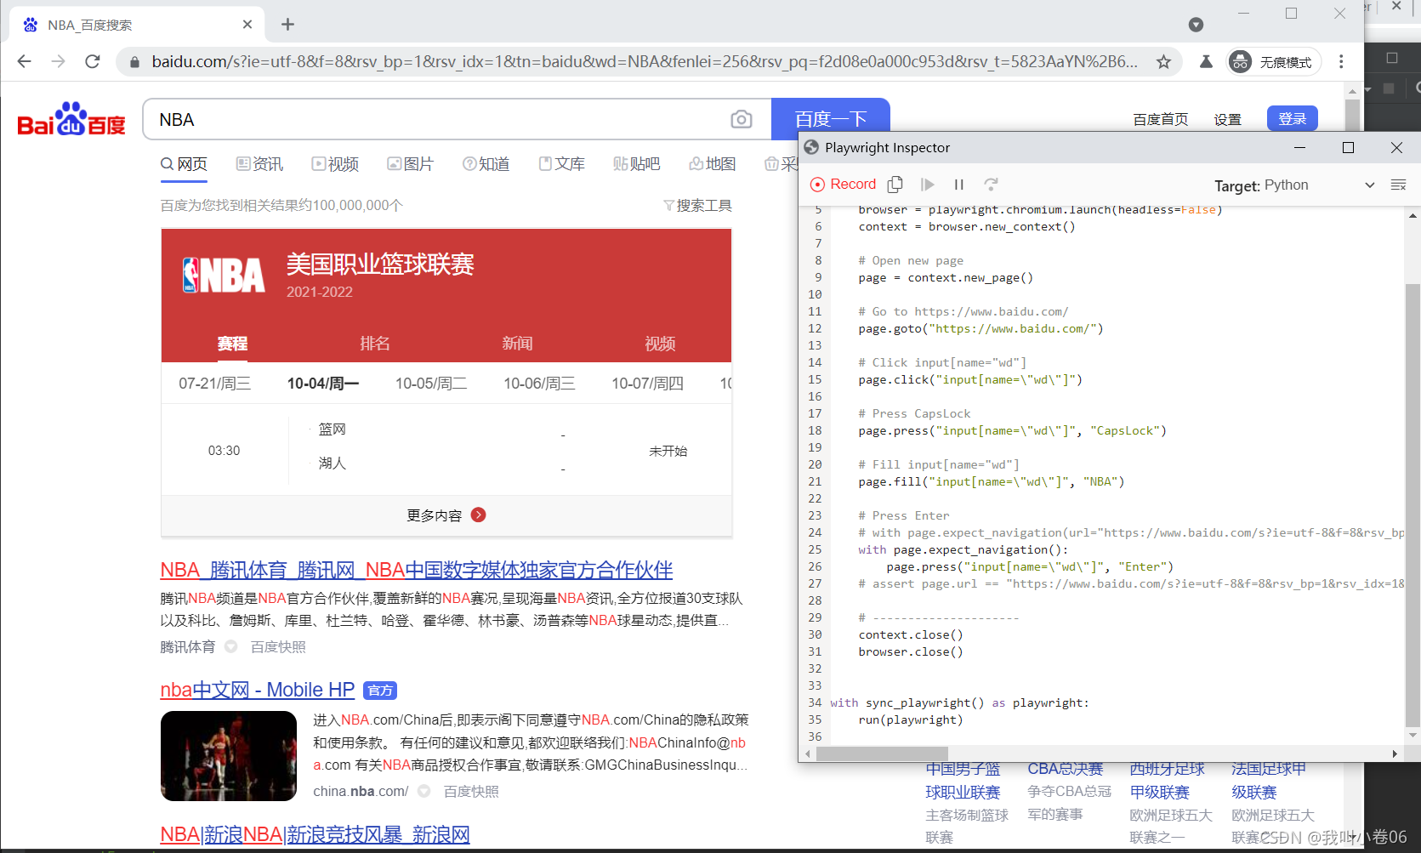Click the 百度一下 search button
This screenshot has height=853, width=1421.
[x=830, y=119]
